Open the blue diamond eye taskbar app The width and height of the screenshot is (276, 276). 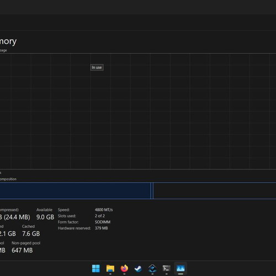tap(152, 269)
